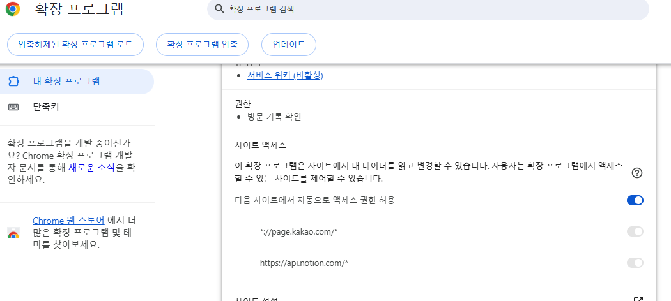Click the keyboard icon beside 단축키
The width and height of the screenshot is (671, 301).
[13, 107]
